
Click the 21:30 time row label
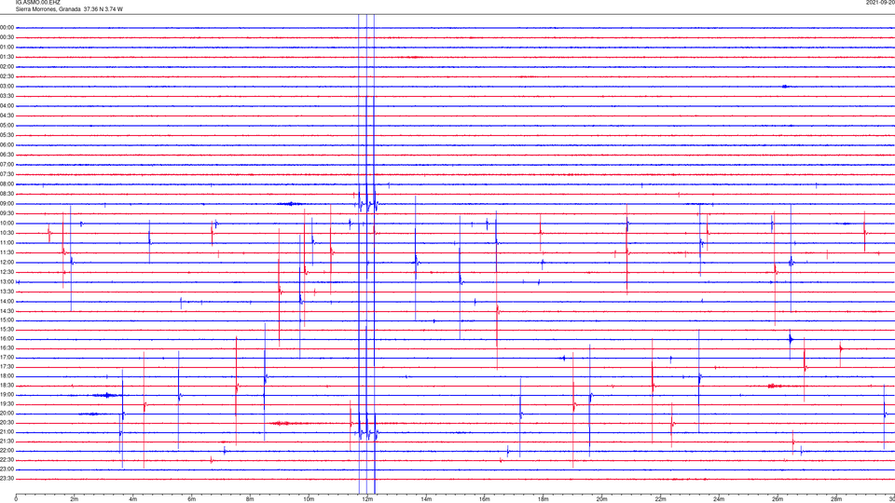coord(7,442)
